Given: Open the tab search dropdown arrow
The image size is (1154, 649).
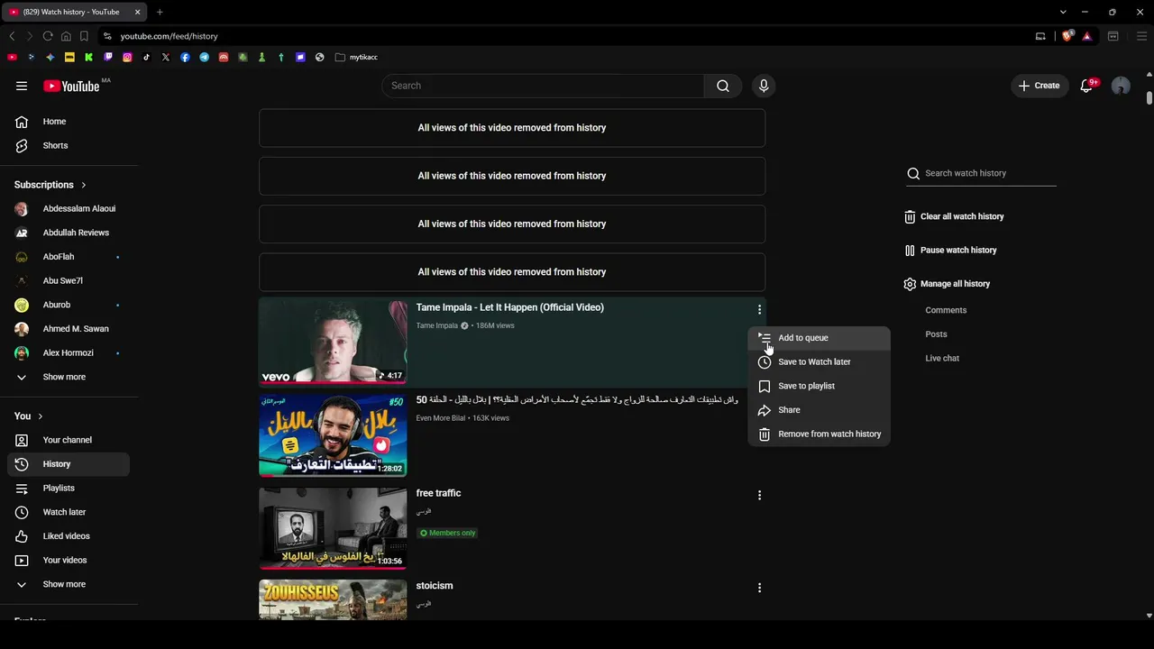Looking at the screenshot, I should coord(1063,12).
